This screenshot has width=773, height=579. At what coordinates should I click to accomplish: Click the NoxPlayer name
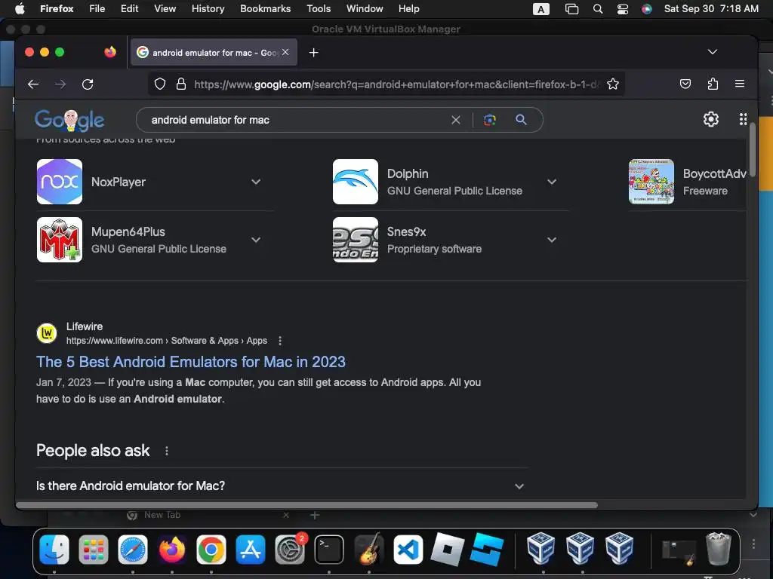pos(119,182)
